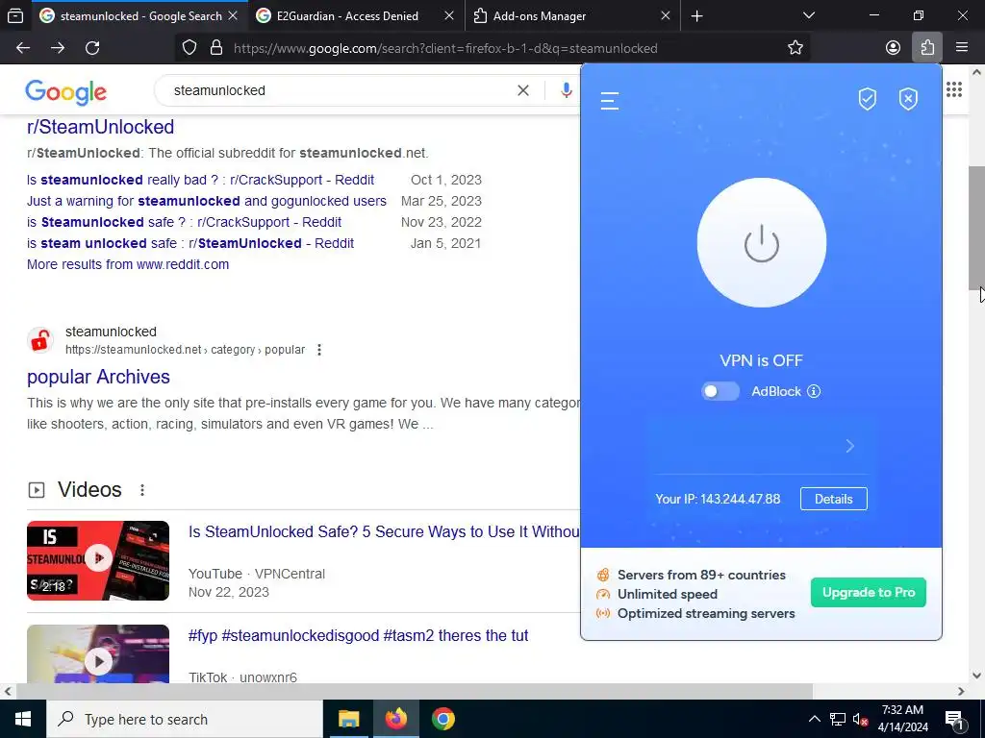
Task: Click the shield checkmark icon in VPN panel
Action: pos(867,99)
